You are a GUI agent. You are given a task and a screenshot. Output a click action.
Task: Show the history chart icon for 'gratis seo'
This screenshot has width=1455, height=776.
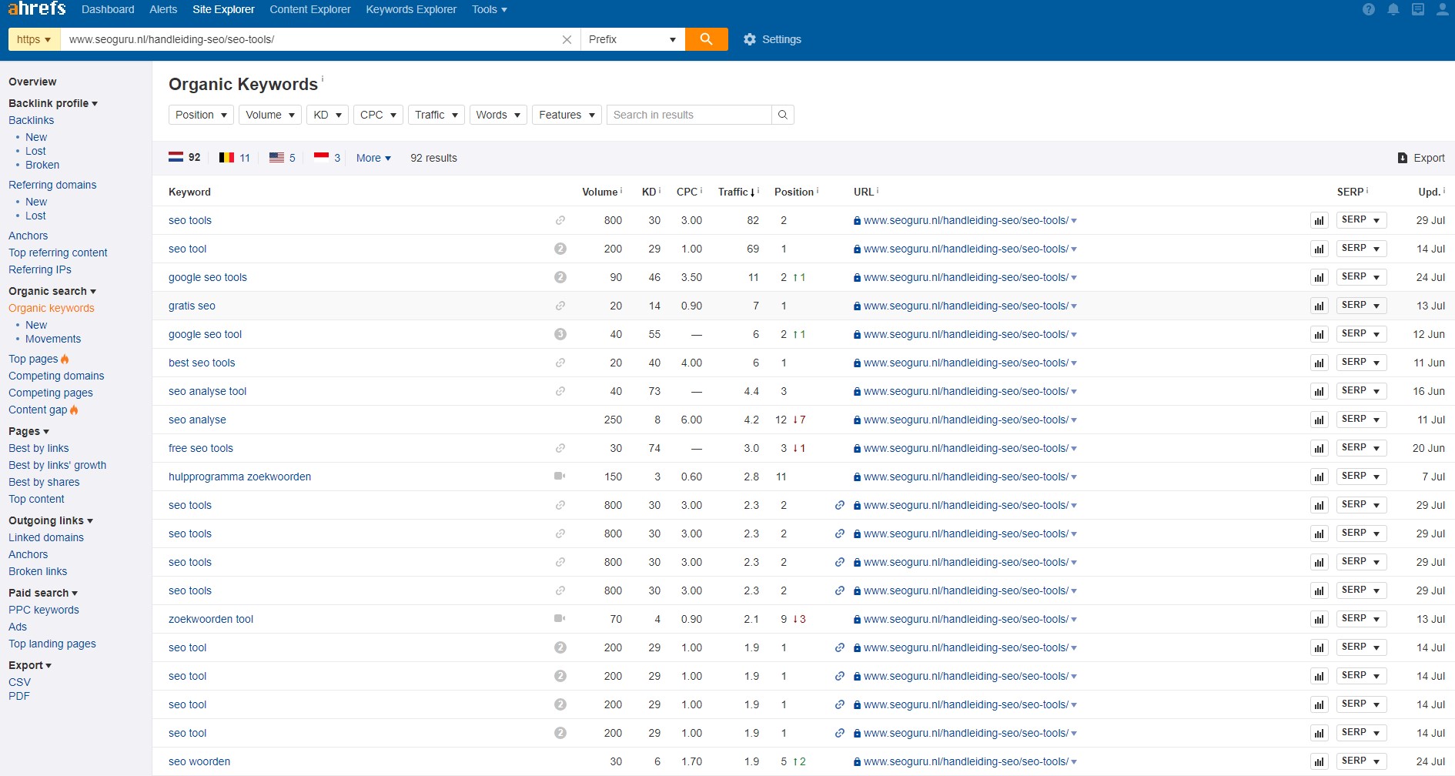pos(1320,306)
